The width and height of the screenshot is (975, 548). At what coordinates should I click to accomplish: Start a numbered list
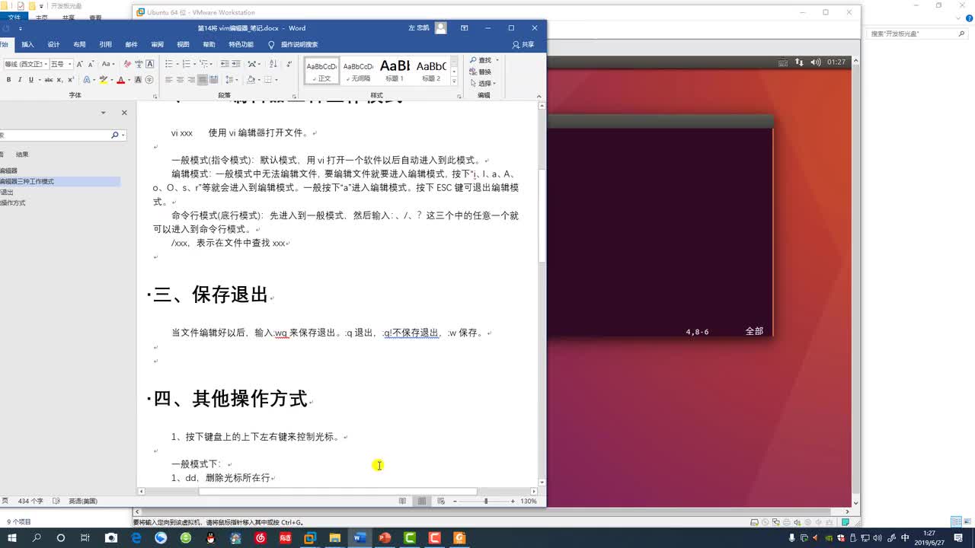point(186,64)
